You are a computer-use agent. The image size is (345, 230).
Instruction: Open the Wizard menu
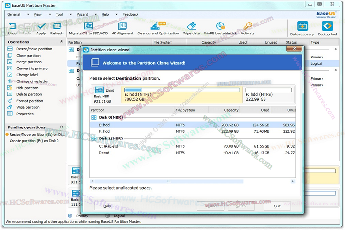pyautogui.click(x=82, y=14)
